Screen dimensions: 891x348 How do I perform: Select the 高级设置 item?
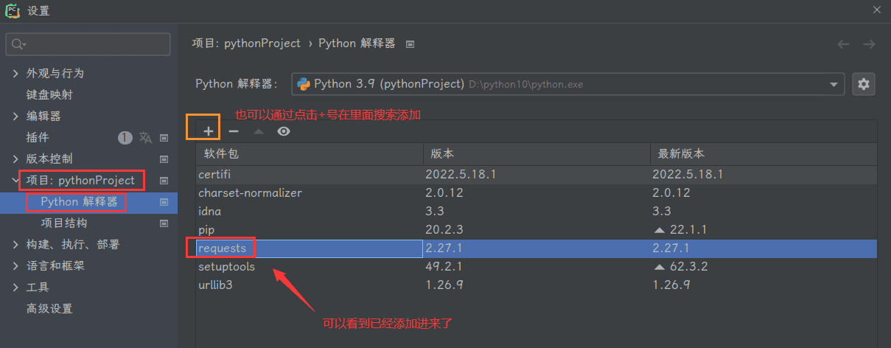(49, 309)
